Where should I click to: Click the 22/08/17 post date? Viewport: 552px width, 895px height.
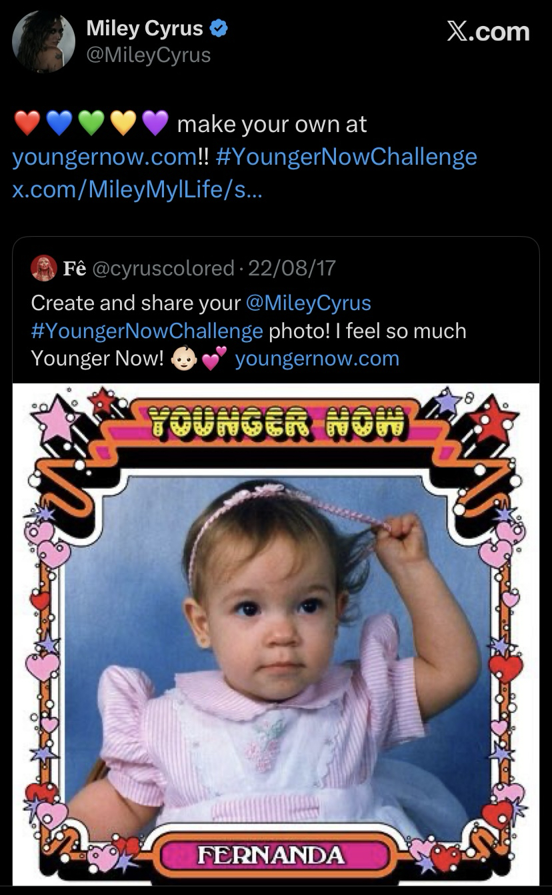pos(291,268)
